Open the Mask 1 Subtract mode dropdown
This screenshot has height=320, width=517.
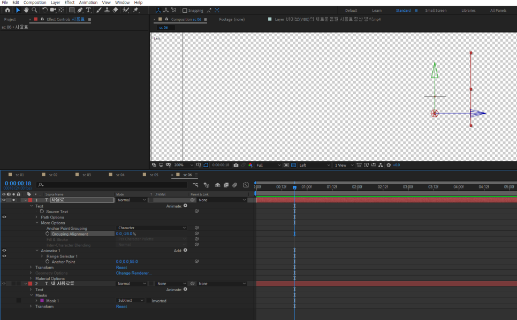[x=131, y=301]
